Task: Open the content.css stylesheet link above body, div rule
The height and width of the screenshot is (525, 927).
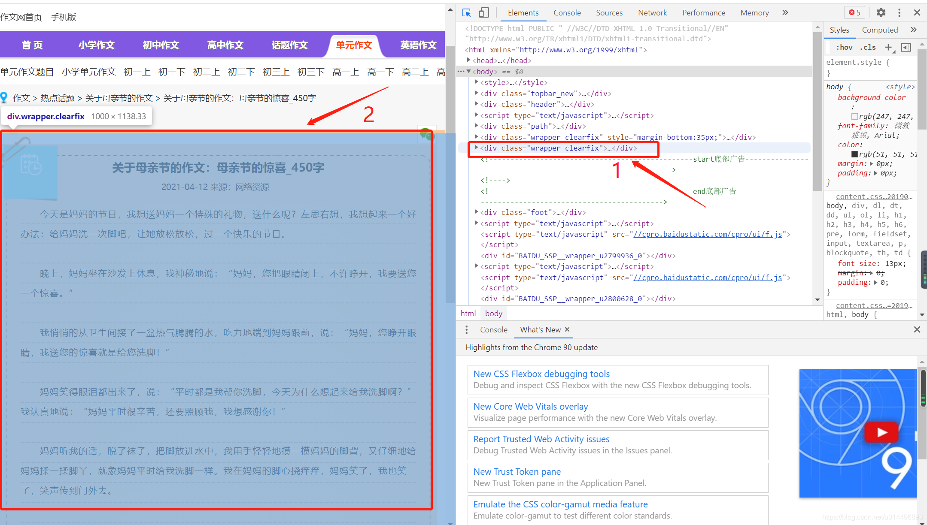Action: point(874,196)
